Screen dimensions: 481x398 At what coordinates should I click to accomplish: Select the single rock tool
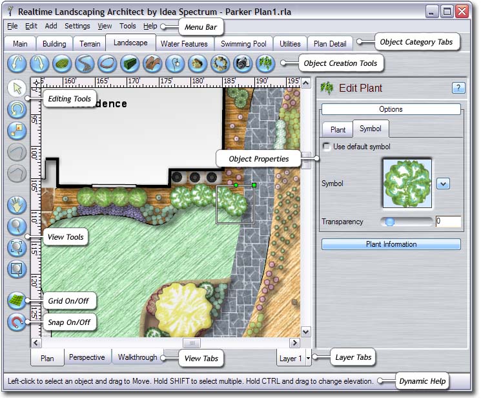[198, 63]
